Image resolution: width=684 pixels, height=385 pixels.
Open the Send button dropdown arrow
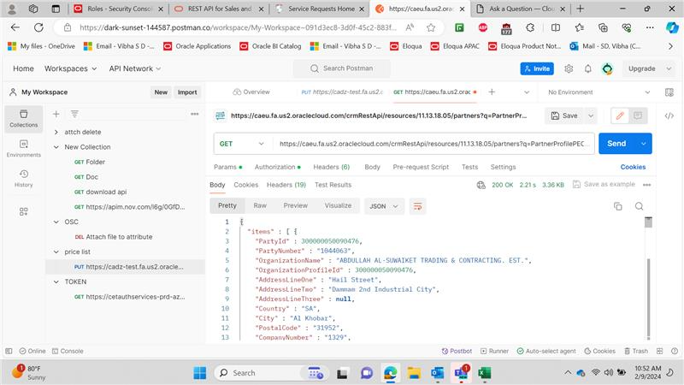pos(644,144)
